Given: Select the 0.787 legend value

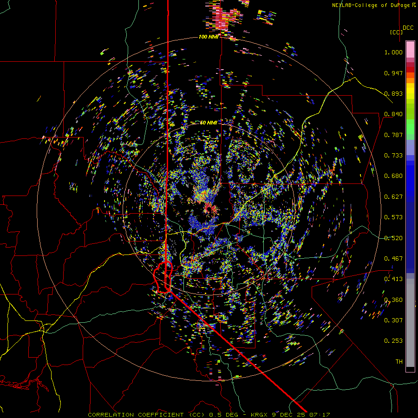Looking at the screenshot, I should tap(393, 135).
